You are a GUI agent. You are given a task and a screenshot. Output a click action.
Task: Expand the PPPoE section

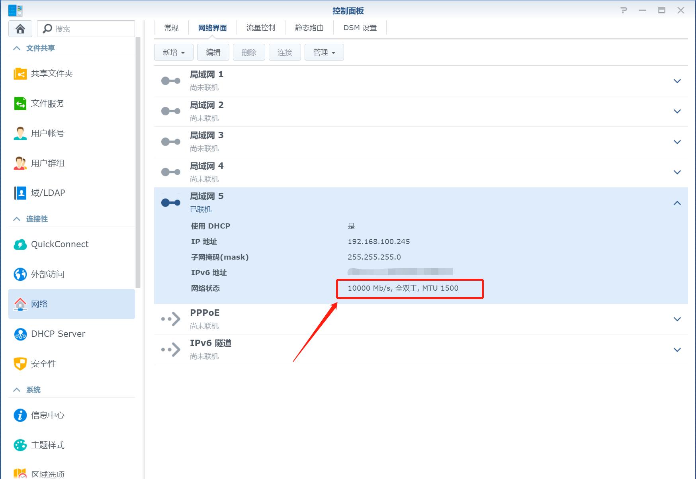[x=677, y=319]
